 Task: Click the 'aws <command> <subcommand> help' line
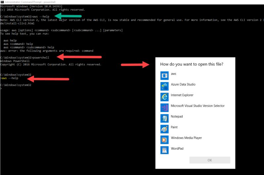[29, 47]
